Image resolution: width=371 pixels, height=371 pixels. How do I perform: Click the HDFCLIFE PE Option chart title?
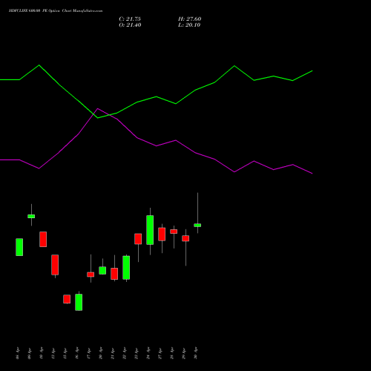56,11
